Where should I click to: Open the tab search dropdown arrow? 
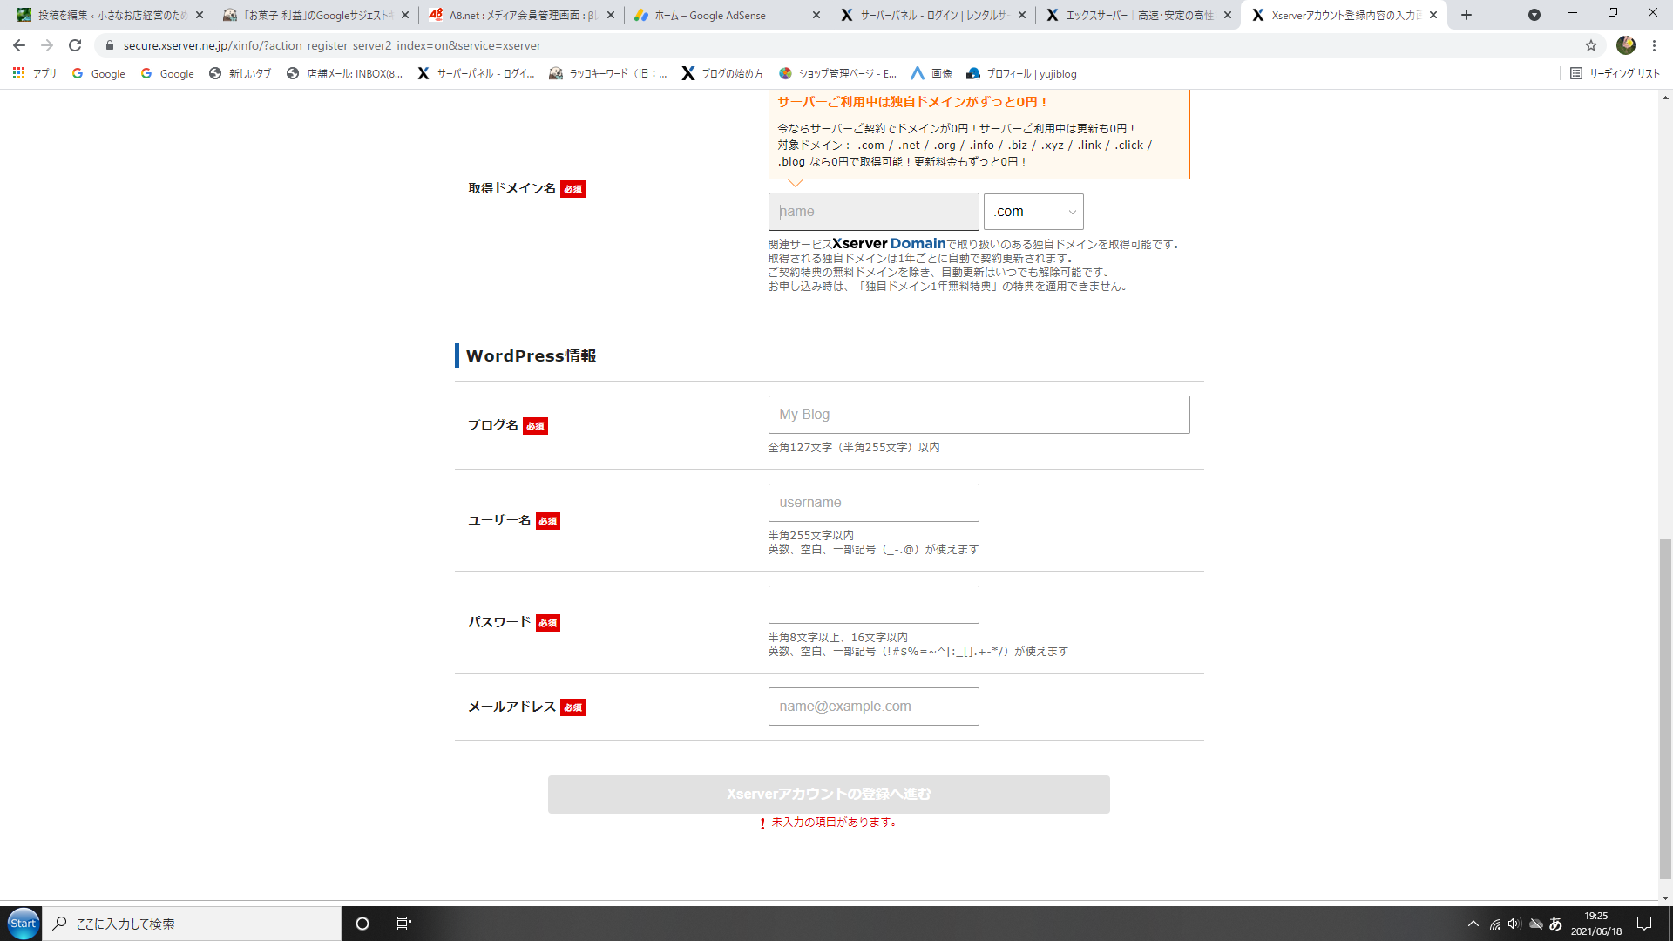(1534, 15)
